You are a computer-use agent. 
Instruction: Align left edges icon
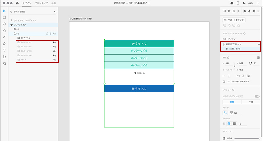245,11
